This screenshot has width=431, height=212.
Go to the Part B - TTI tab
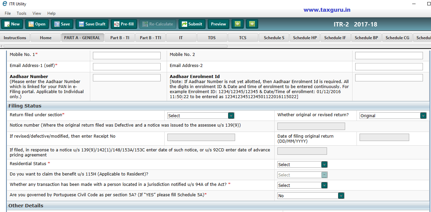click(x=150, y=38)
